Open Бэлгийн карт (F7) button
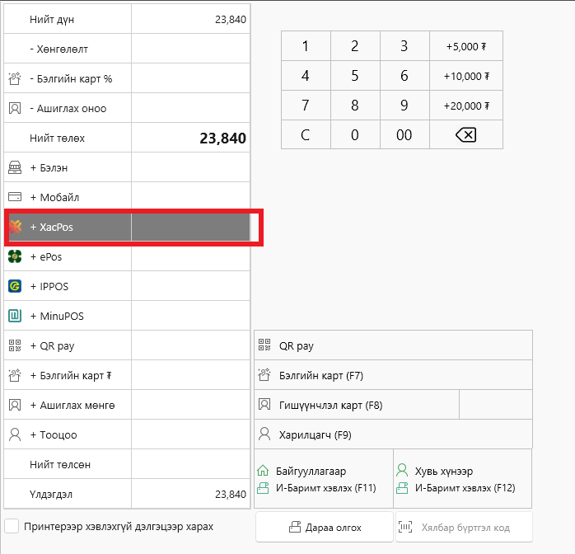 coord(393,375)
